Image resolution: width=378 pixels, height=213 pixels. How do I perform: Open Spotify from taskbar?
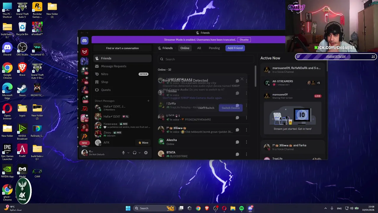pos(242,208)
